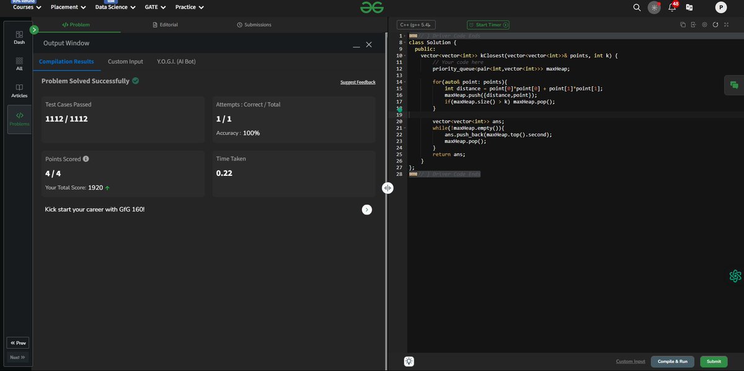Click Accuracy : 100% text

pyautogui.click(x=238, y=133)
